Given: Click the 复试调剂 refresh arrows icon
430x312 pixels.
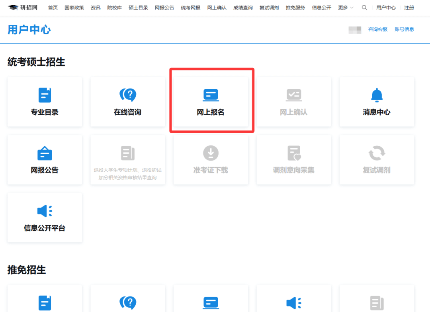Looking at the screenshot, I should click(x=377, y=153).
